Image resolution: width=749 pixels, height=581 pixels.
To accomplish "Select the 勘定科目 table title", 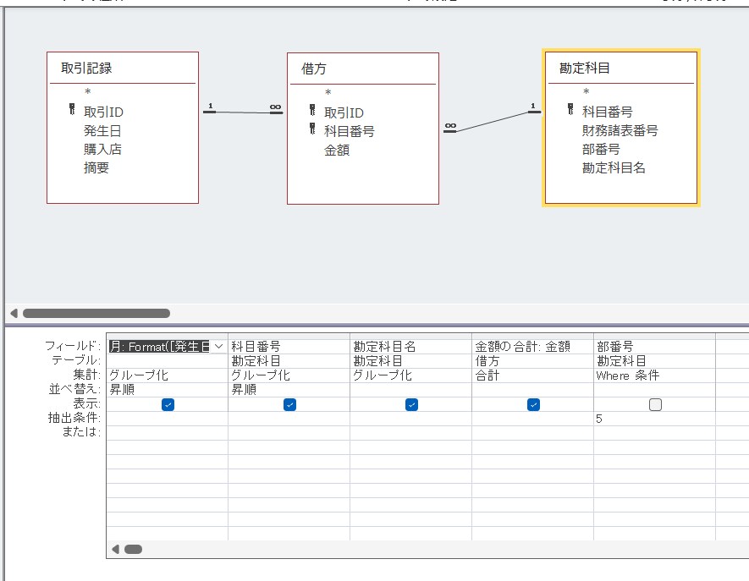I will [x=585, y=68].
